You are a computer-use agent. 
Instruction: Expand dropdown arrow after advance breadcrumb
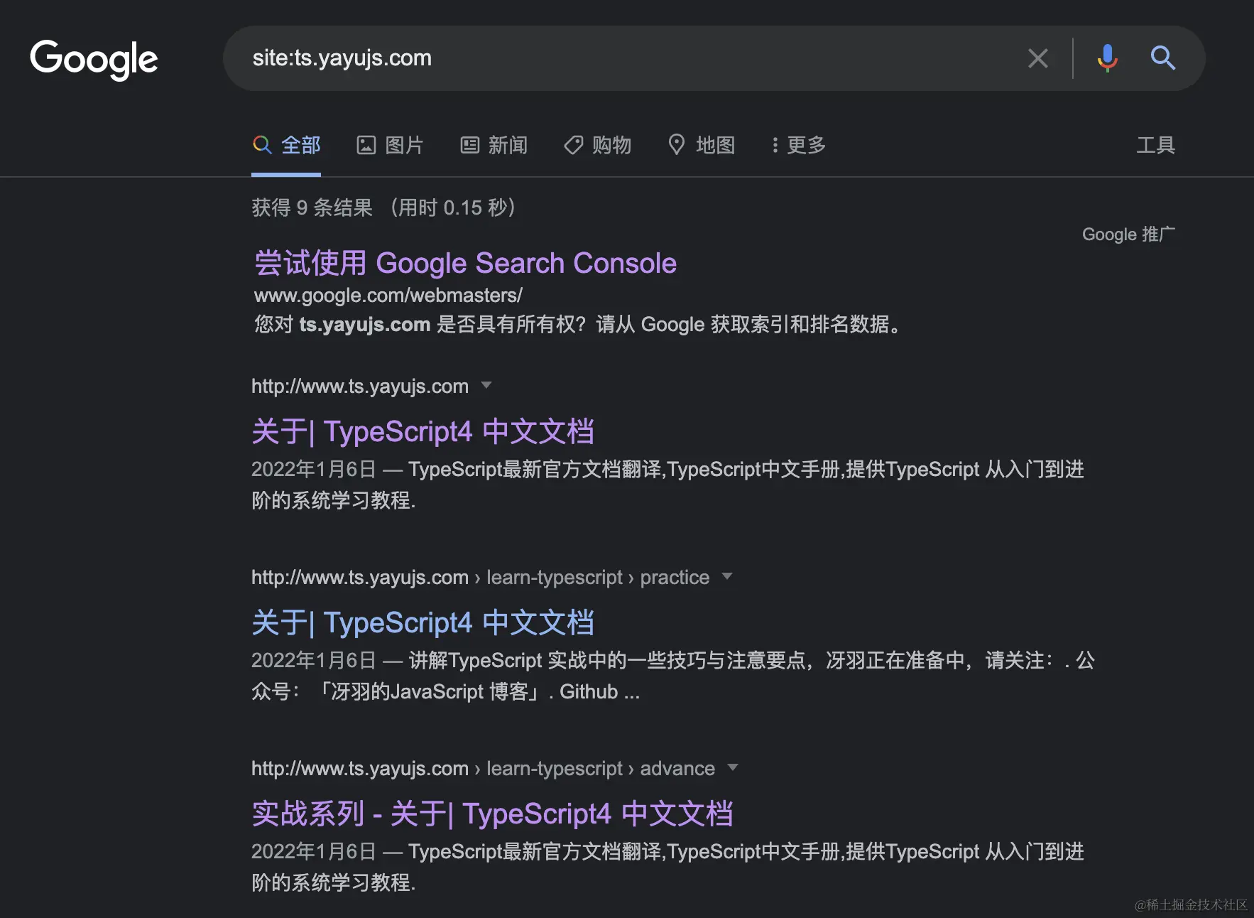[733, 767]
